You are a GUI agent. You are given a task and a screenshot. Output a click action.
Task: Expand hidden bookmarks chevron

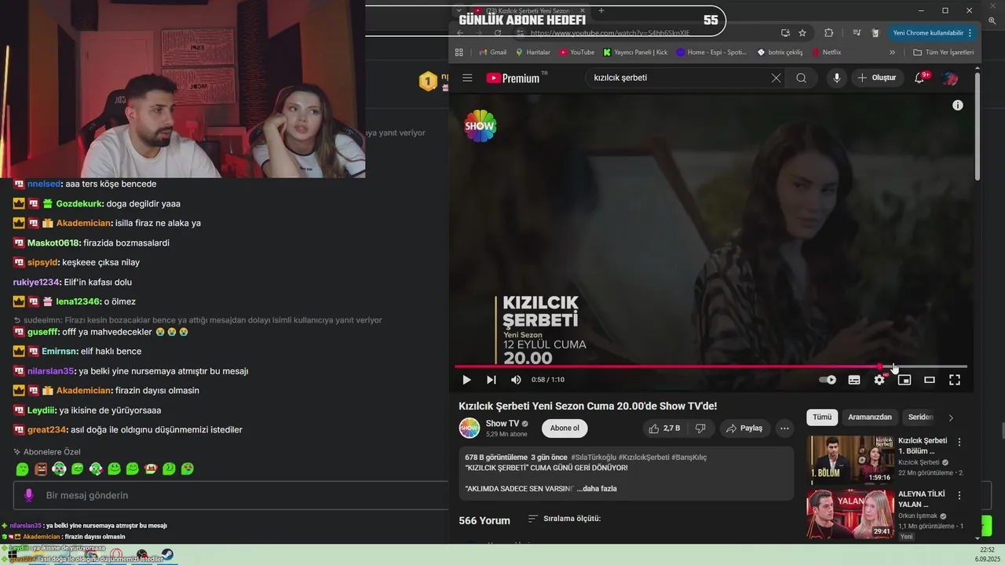[x=892, y=53]
